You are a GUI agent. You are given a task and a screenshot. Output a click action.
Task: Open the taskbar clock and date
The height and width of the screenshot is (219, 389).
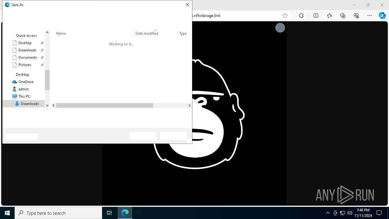point(363,213)
